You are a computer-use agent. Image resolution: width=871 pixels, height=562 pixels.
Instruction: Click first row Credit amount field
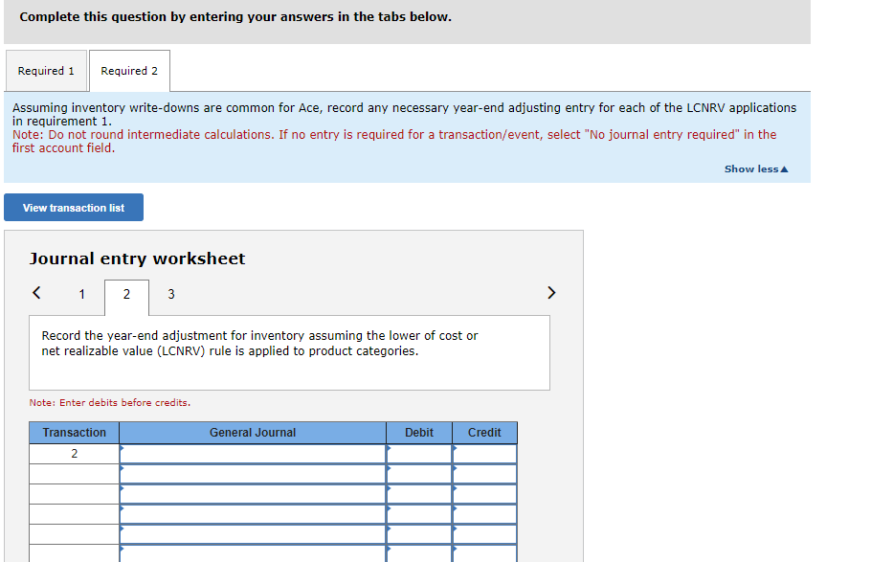[484, 454]
